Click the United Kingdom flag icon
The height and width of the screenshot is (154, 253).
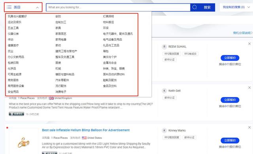pos(51,98)
